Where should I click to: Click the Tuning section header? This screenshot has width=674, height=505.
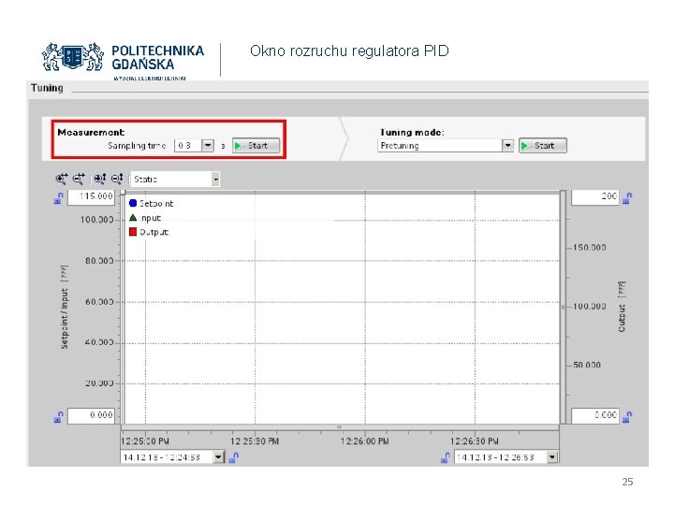coord(47,88)
